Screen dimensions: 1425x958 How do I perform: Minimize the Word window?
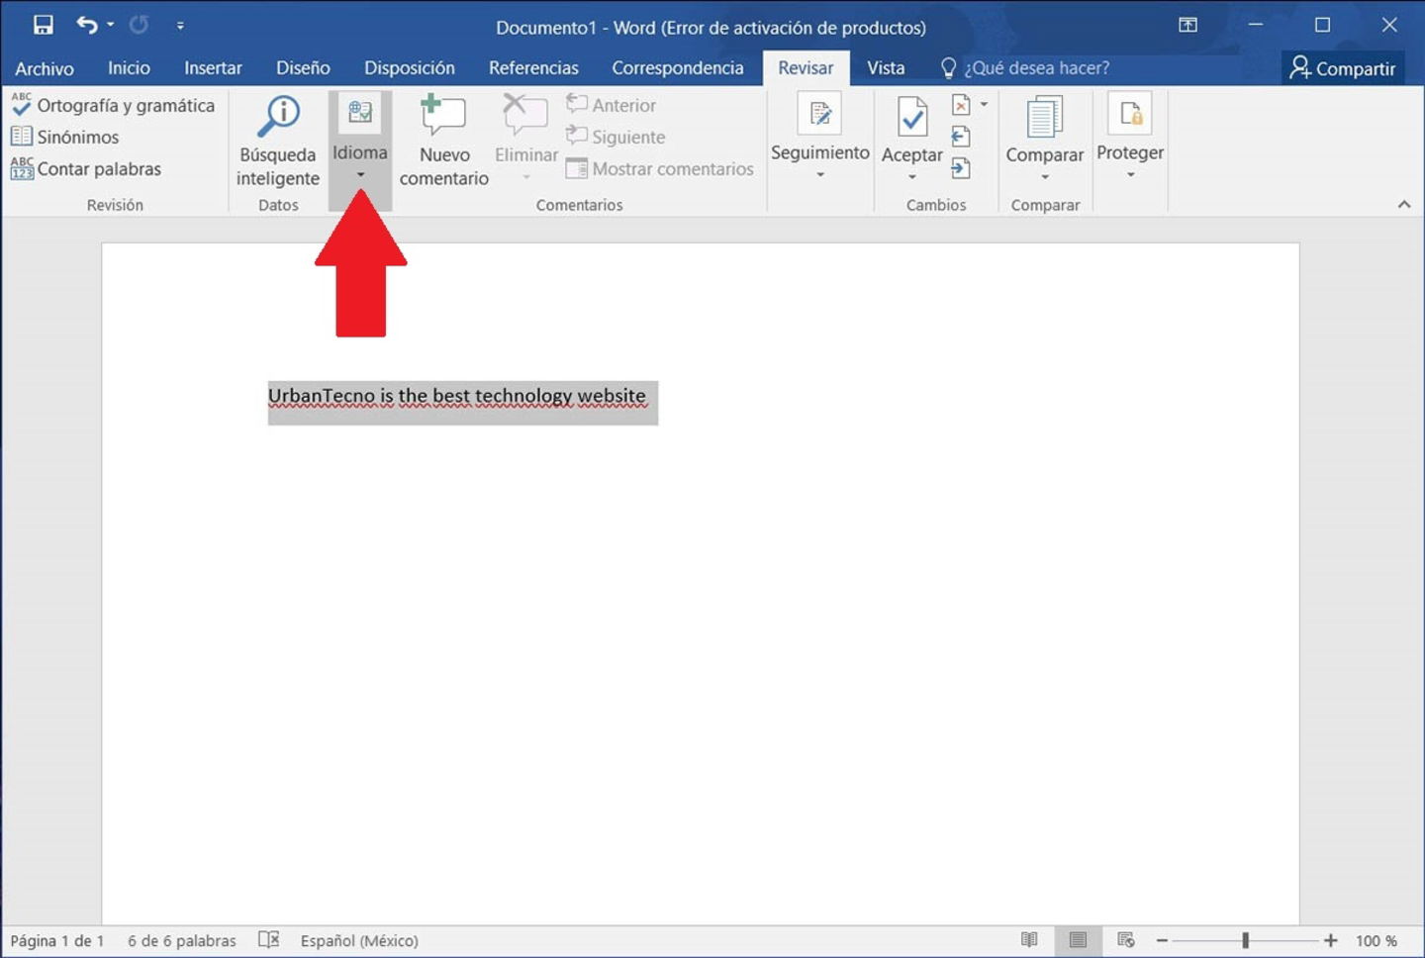[1256, 25]
